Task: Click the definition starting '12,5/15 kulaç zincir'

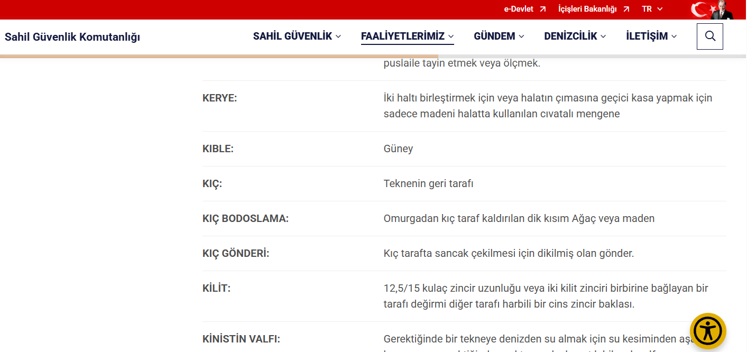Action: pyautogui.click(x=546, y=296)
